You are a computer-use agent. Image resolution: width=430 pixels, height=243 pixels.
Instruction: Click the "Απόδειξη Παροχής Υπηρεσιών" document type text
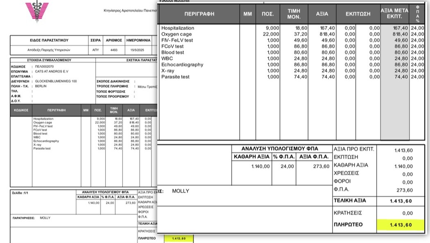pos(49,50)
